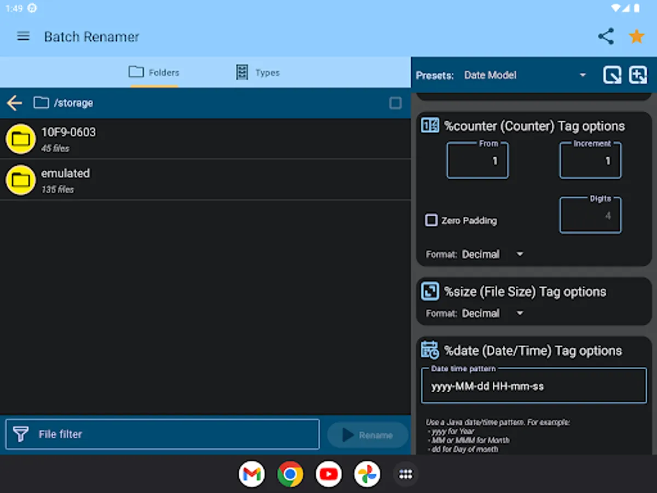Open the emulated folder icon
Viewport: 657px width, 493px height.
[20, 180]
